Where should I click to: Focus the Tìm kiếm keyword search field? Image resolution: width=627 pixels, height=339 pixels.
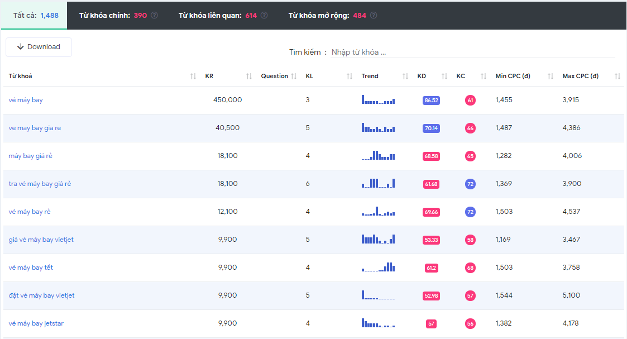pos(473,52)
